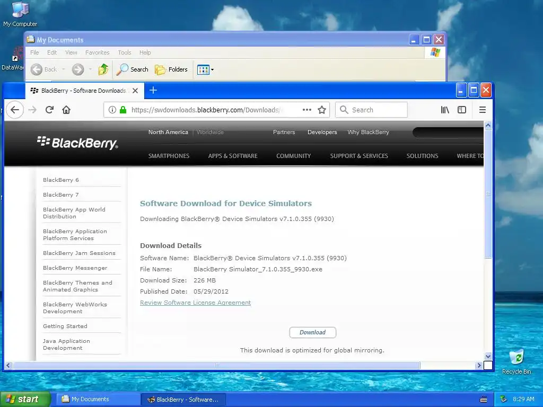Click the Up folder icon in My Documents

point(103,69)
